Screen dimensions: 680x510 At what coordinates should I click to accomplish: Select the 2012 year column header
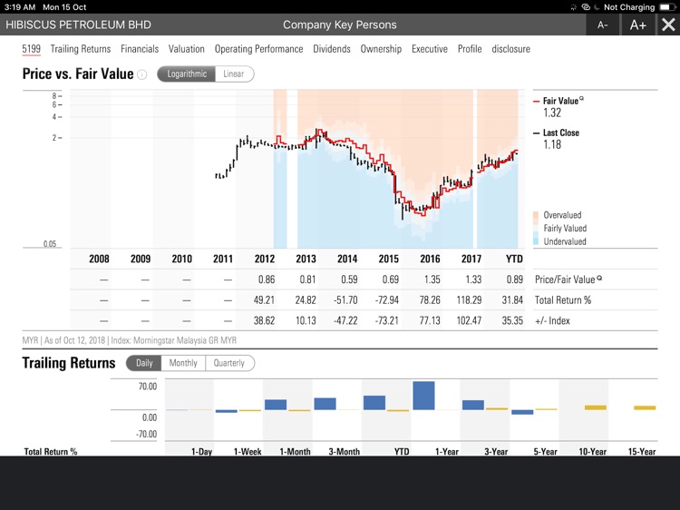point(265,259)
